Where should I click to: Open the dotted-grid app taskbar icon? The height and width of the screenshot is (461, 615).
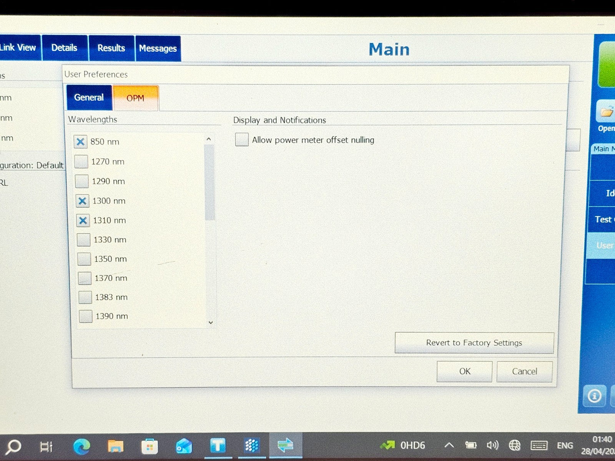tap(252, 446)
